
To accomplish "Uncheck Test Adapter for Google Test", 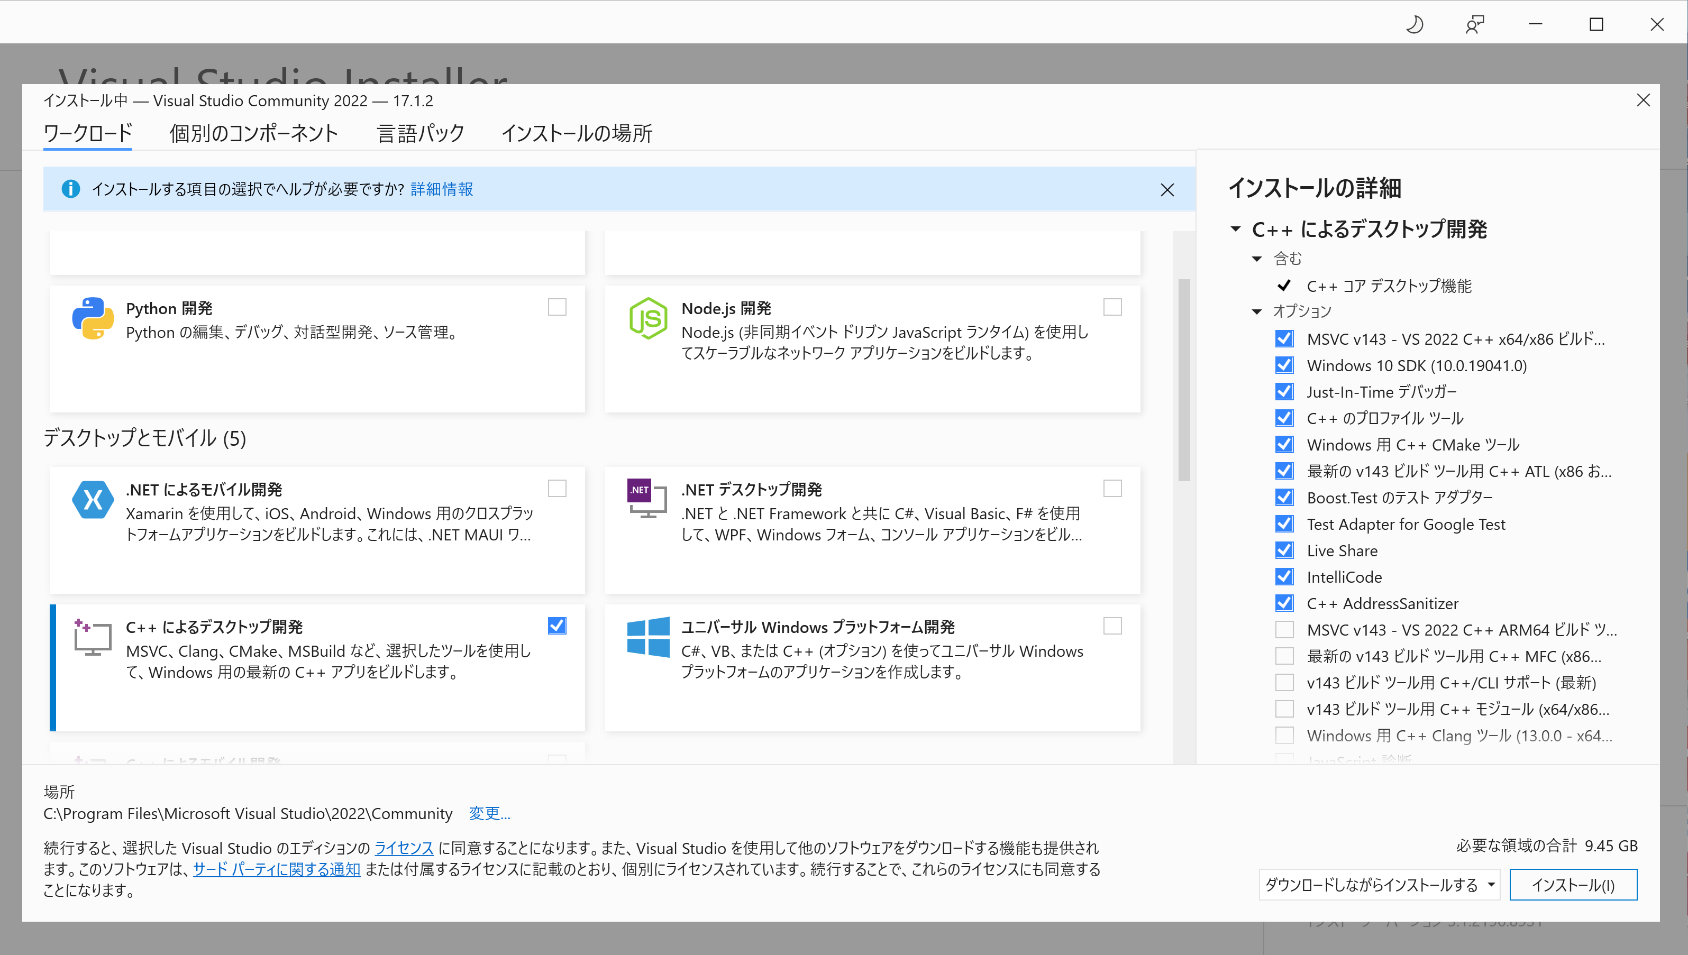I will click(1284, 524).
